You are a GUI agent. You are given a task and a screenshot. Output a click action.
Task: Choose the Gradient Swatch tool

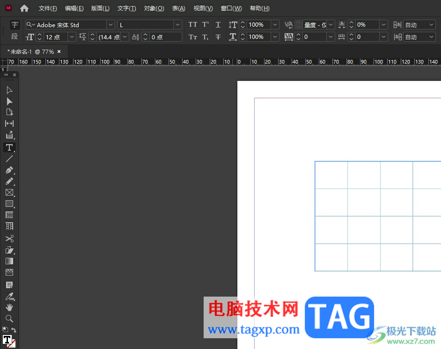(x=9, y=261)
